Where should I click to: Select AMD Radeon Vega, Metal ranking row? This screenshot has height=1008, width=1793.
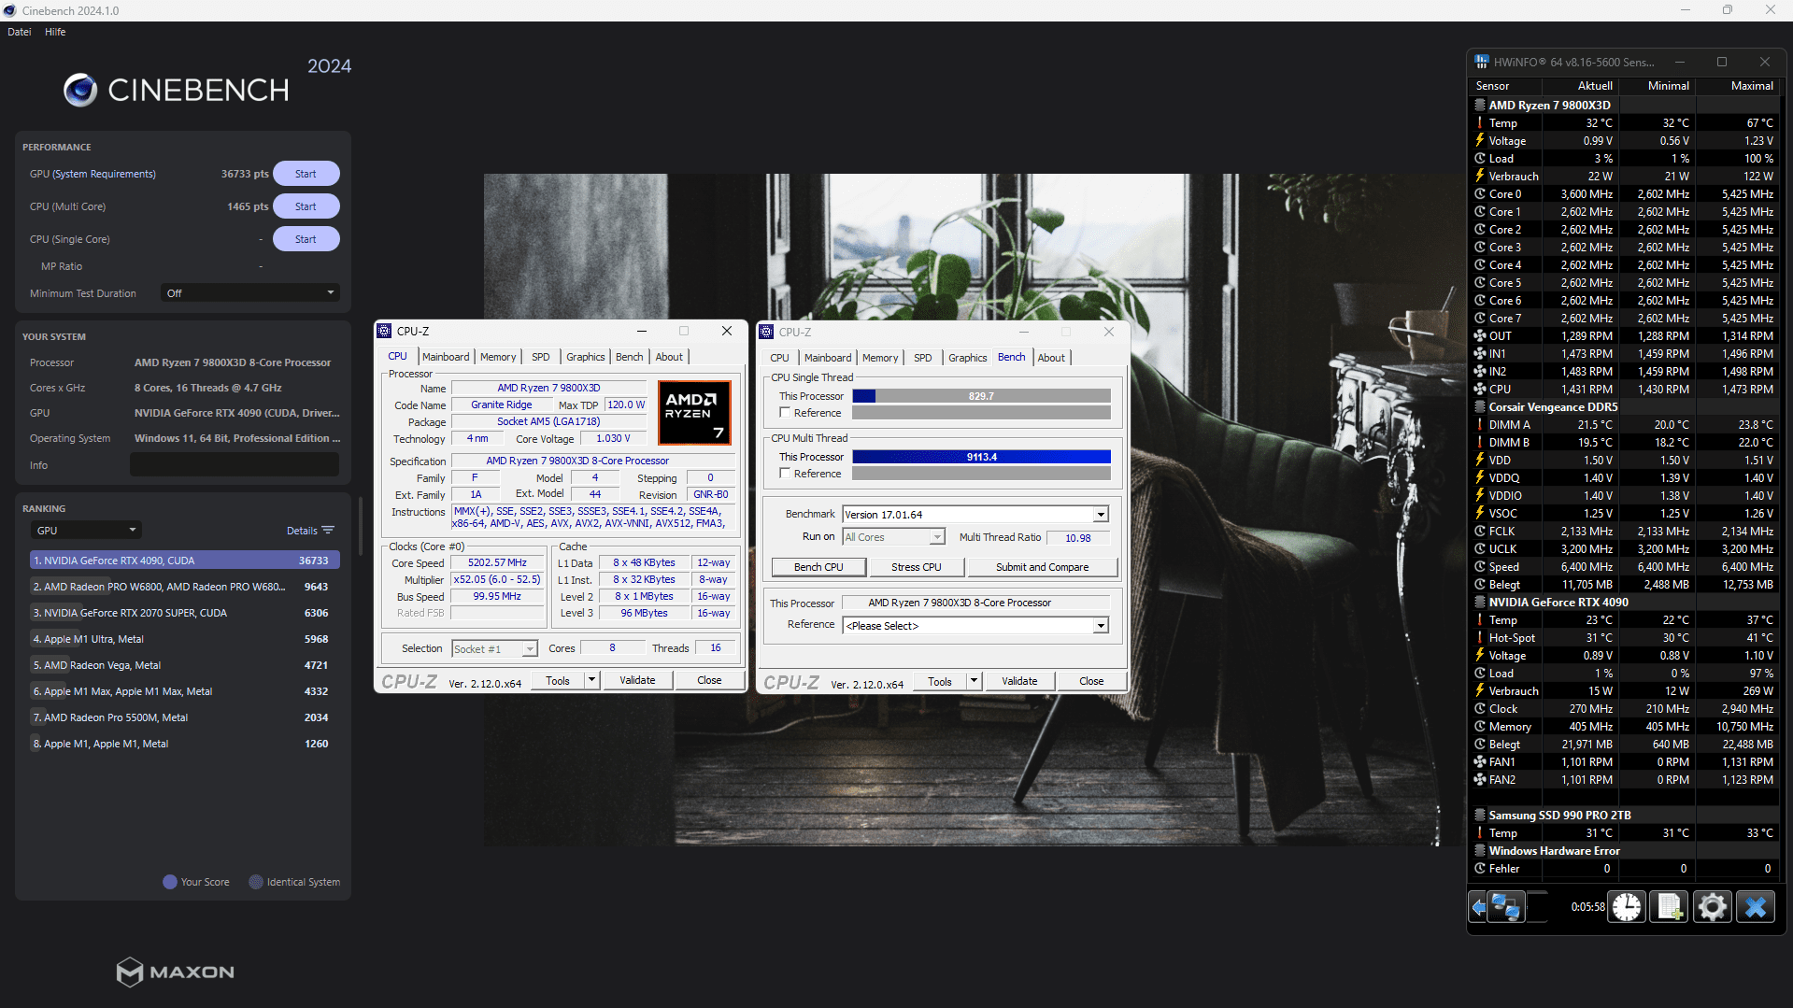click(184, 665)
